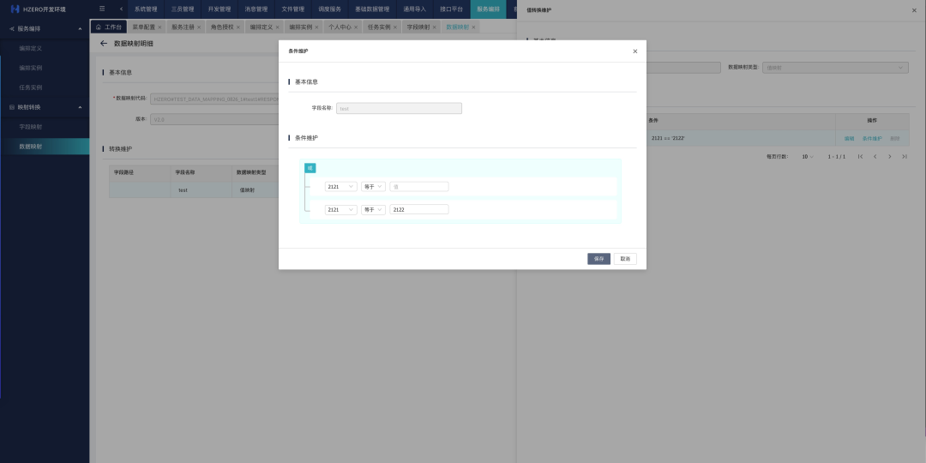Click the left scroll arrow before 系统管理
This screenshot has height=463, width=926.
[121, 9]
